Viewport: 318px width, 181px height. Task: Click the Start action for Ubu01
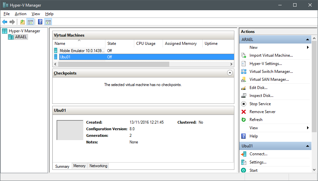(x=254, y=170)
